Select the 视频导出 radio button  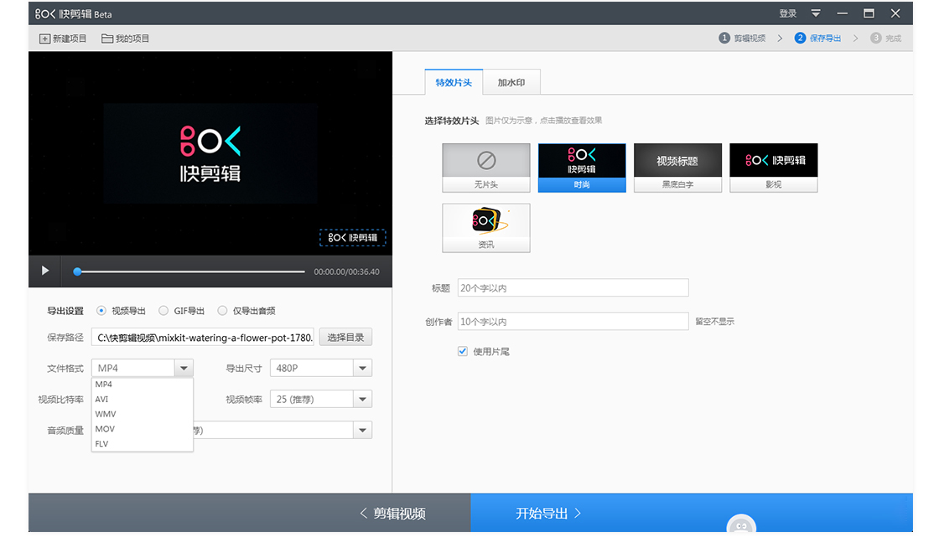pos(101,311)
